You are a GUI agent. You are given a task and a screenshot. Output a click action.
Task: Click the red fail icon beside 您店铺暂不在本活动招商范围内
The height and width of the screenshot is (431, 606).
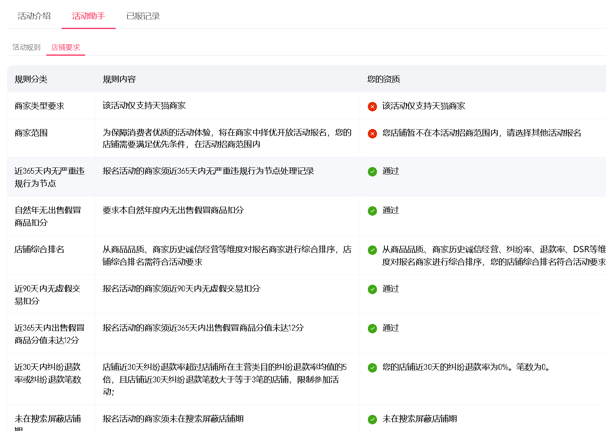click(x=372, y=133)
